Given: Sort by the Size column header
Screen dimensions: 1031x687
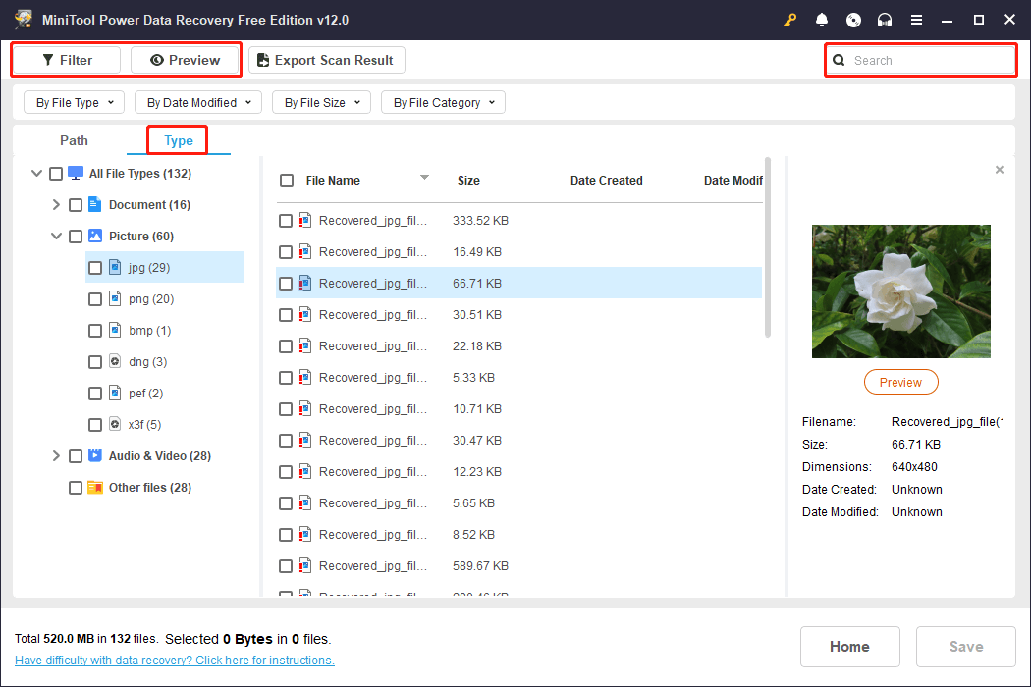Looking at the screenshot, I should pyautogui.click(x=468, y=181).
